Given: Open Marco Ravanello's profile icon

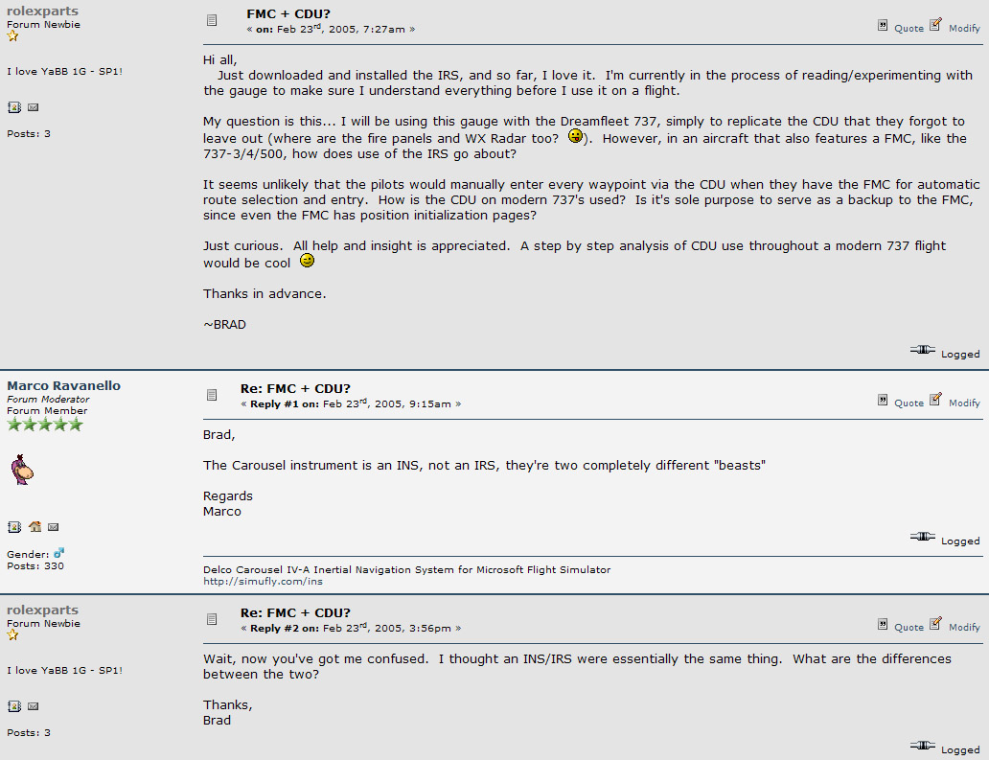Looking at the screenshot, I should 13,527.
